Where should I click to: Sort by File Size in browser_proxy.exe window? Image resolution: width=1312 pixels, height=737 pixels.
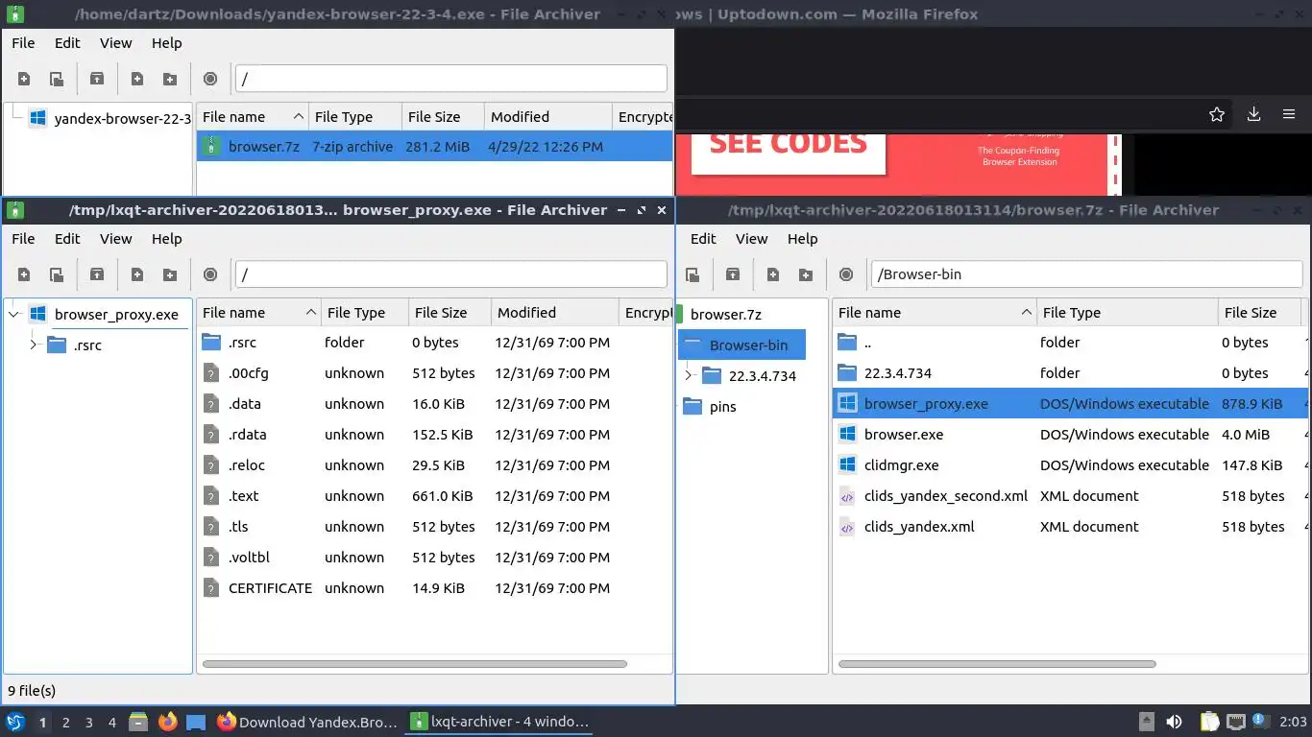pyautogui.click(x=449, y=313)
